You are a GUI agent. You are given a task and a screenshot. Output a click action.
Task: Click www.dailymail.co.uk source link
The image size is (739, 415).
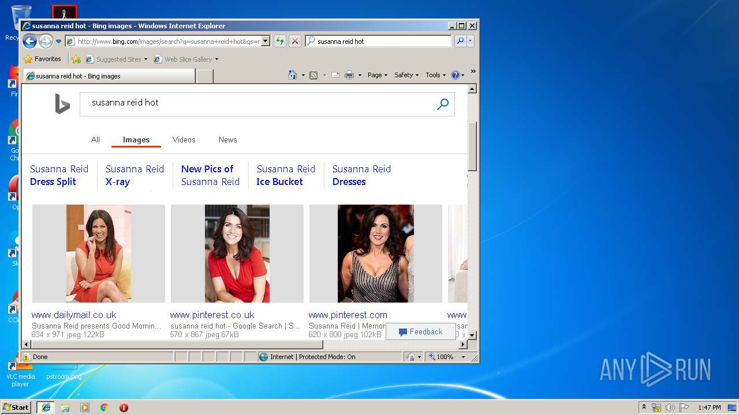tap(74, 315)
